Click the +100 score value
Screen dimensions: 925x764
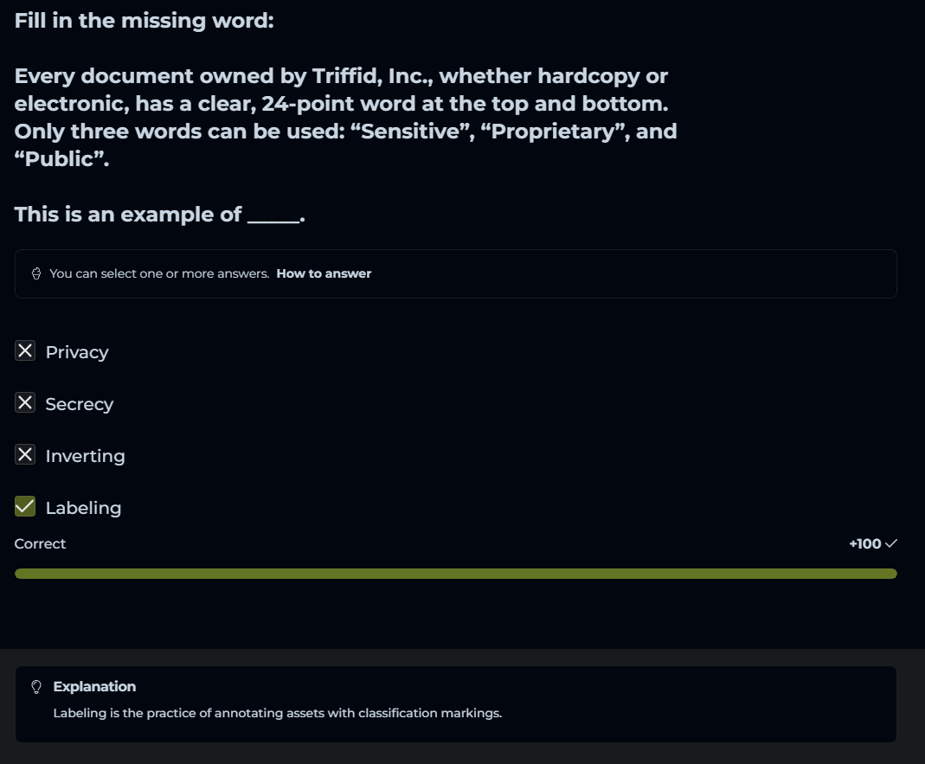pyautogui.click(x=864, y=543)
